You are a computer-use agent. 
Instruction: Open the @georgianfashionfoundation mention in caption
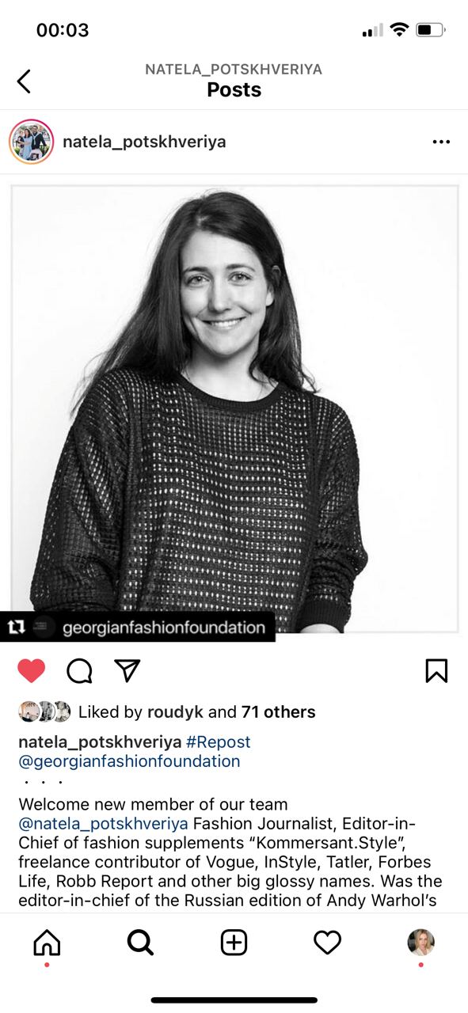coord(129,761)
